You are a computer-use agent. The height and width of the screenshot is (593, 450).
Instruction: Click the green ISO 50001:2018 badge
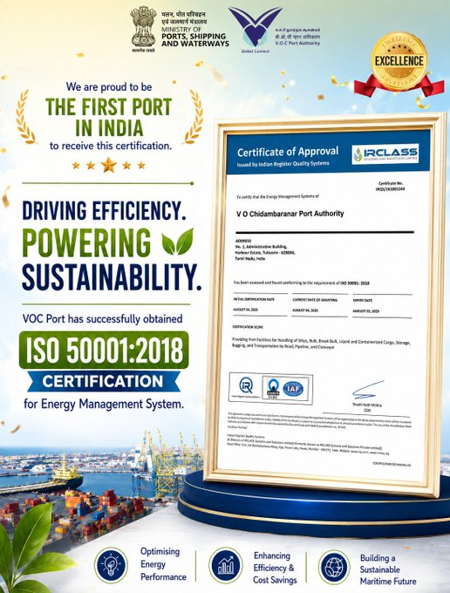[104, 350]
